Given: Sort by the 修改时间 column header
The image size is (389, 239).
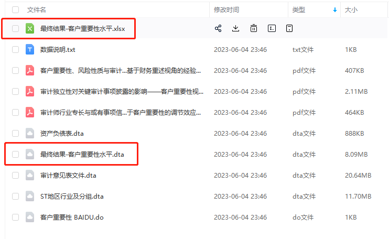Looking at the screenshot, I should click(x=226, y=10).
